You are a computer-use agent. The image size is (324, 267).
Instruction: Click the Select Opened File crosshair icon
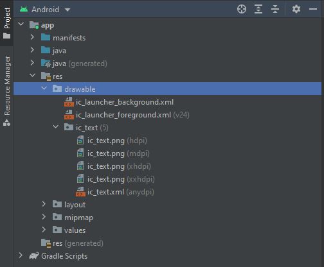click(x=242, y=9)
